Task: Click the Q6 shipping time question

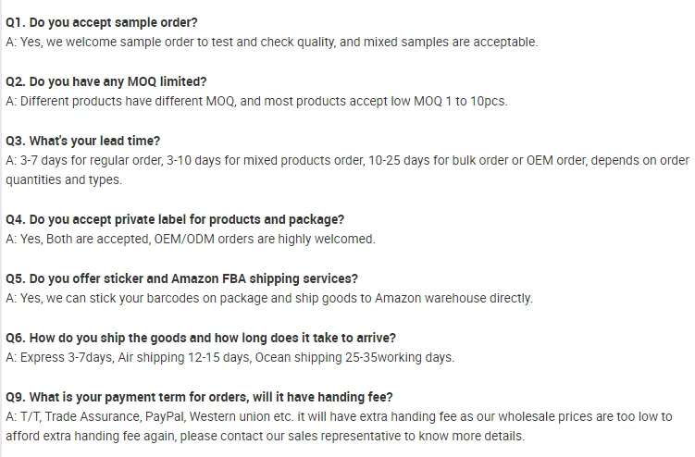Action: (201, 339)
